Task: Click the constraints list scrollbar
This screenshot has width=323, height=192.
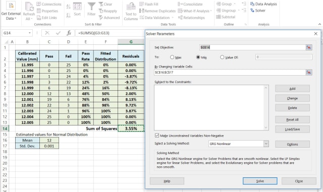Action: [x=266, y=108]
